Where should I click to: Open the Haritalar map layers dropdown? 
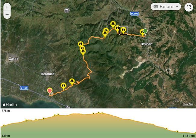click(166, 7)
